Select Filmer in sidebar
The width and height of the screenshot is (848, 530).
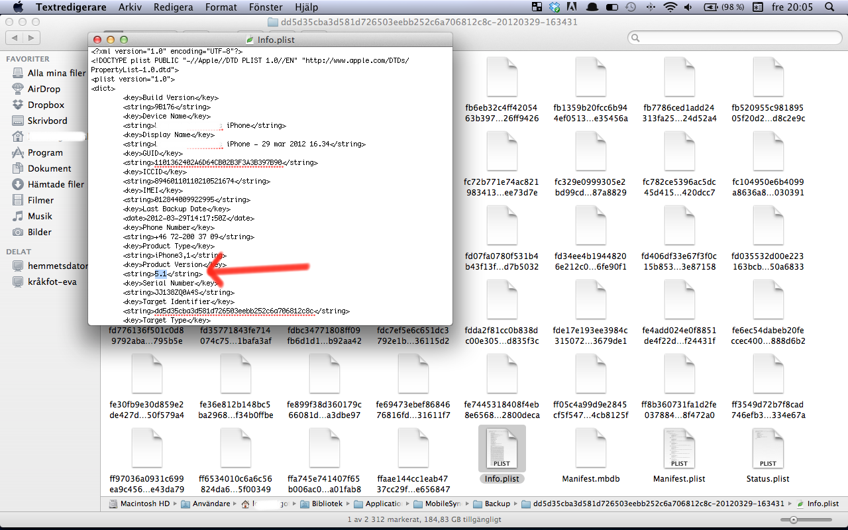(40, 200)
